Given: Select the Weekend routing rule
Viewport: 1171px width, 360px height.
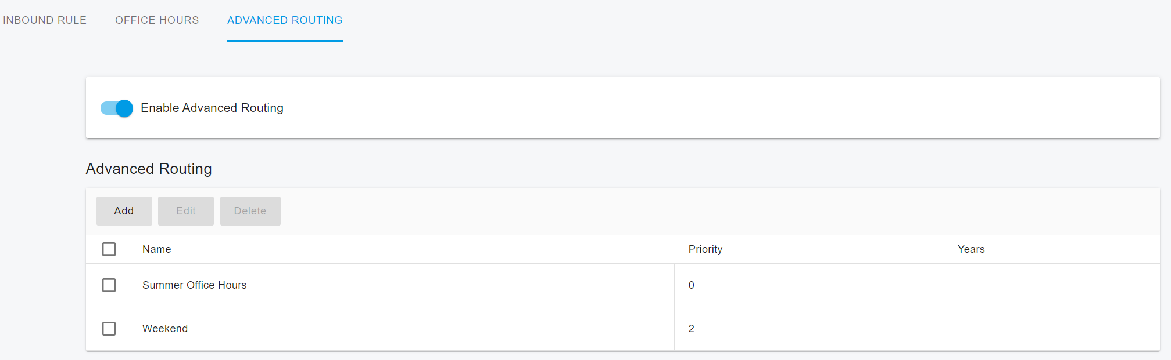Looking at the screenshot, I should (x=164, y=329).
